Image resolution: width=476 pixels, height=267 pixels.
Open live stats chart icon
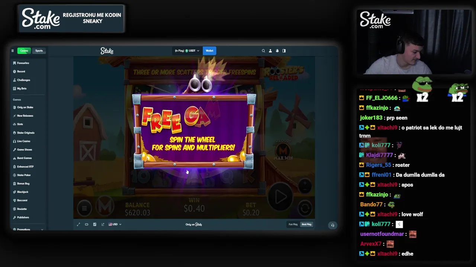click(x=95, y=224)
